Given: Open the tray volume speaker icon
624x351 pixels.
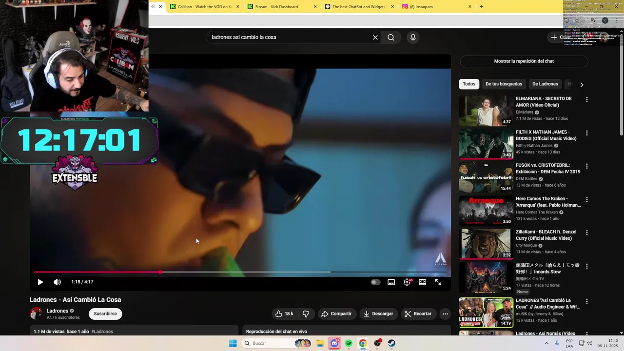Looking at the screenshot, I should coord(589,343).
